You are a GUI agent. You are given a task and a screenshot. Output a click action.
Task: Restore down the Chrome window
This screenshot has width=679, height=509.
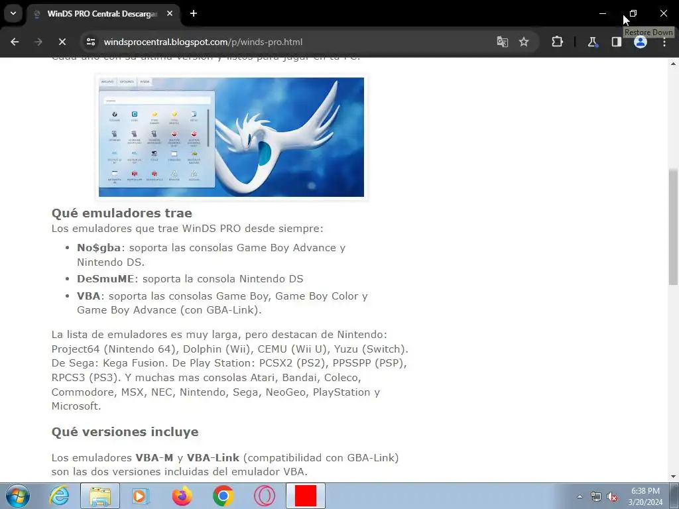[633, 13]
